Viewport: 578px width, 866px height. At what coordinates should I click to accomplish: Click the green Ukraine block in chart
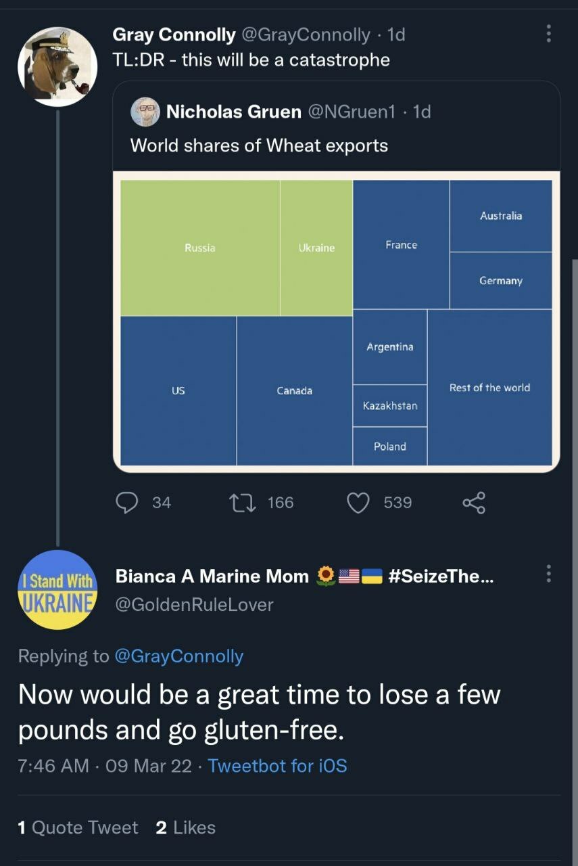click(316, 248)
